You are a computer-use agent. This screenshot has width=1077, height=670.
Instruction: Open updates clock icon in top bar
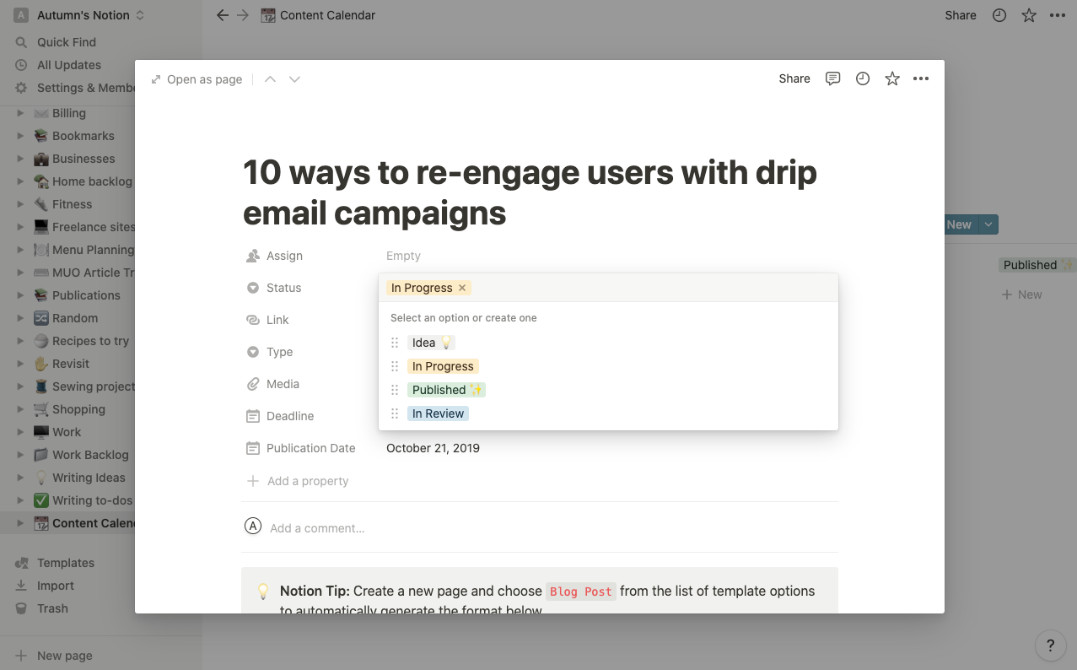(999, 15)
